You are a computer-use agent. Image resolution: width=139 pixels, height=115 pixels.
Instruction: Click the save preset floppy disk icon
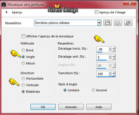point(107,23)
